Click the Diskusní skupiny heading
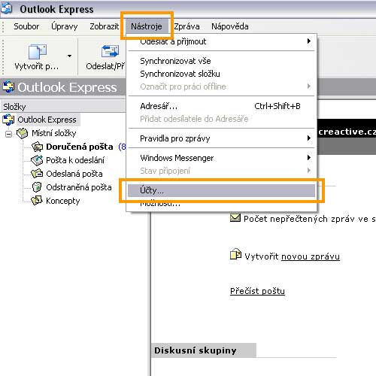376x376 pixels. [196, 350]
